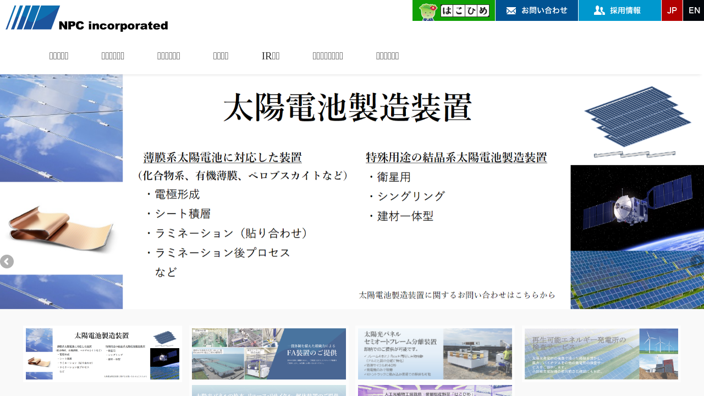Open the IR menu item
Viewport: 704px width, 396px height.
270,56
